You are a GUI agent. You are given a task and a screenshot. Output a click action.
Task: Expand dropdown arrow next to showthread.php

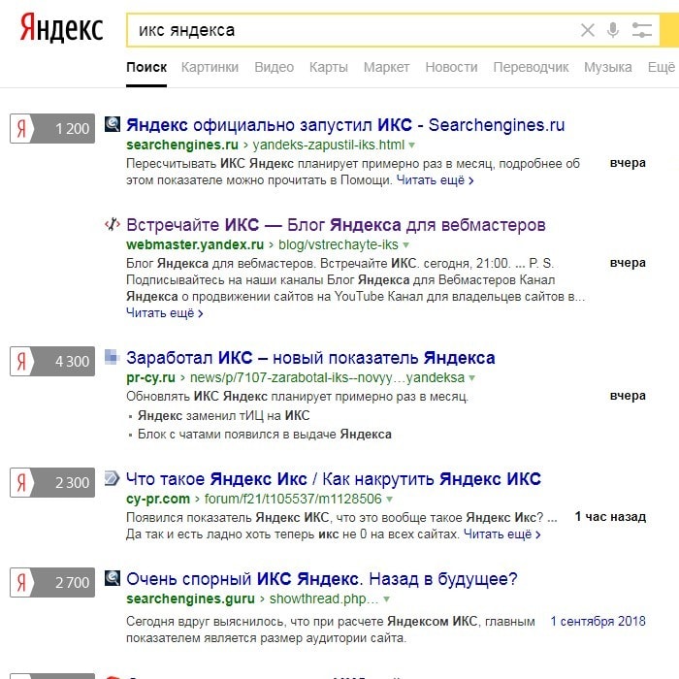[x=386, y=599]
